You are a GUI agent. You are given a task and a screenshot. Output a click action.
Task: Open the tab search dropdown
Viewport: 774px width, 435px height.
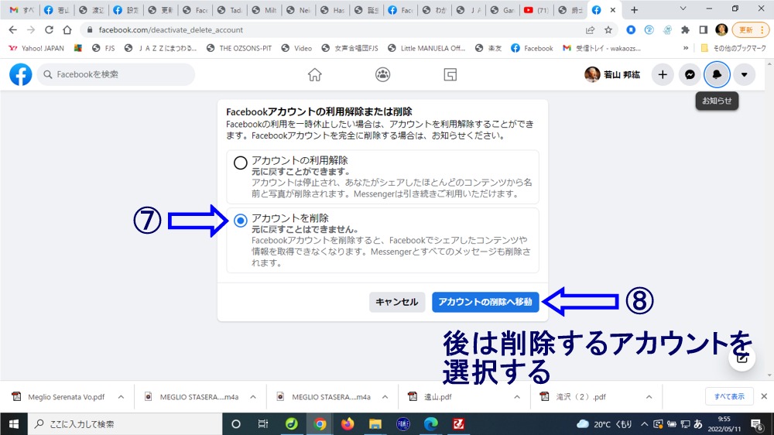[683, 9]
